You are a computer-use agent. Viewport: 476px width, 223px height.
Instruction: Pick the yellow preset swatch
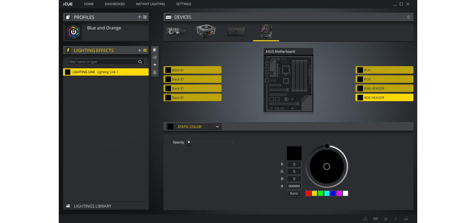coord(314,193)
